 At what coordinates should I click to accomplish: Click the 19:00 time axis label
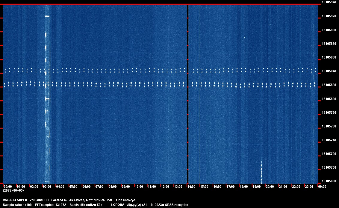pos(257,187)
